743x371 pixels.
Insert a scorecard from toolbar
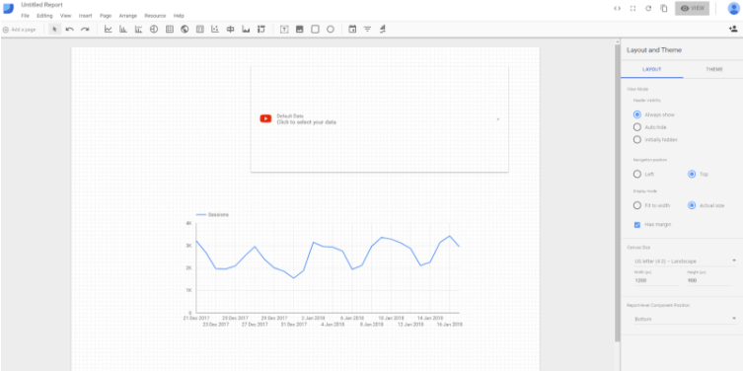pos(200,30)
